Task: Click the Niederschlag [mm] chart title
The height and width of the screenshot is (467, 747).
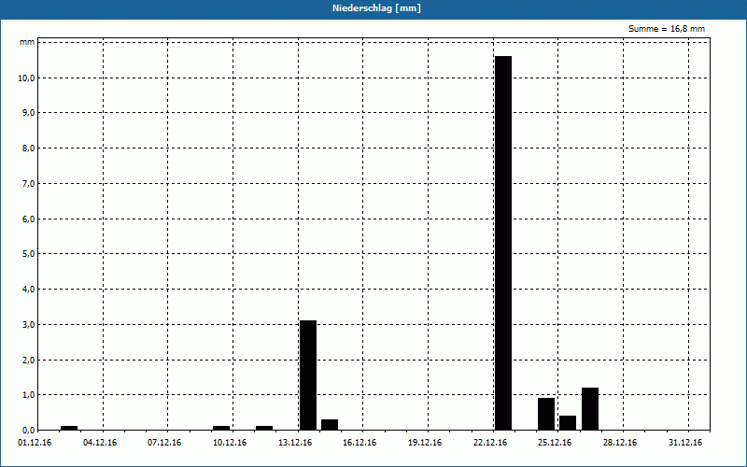Action: [x=376, y=8]
